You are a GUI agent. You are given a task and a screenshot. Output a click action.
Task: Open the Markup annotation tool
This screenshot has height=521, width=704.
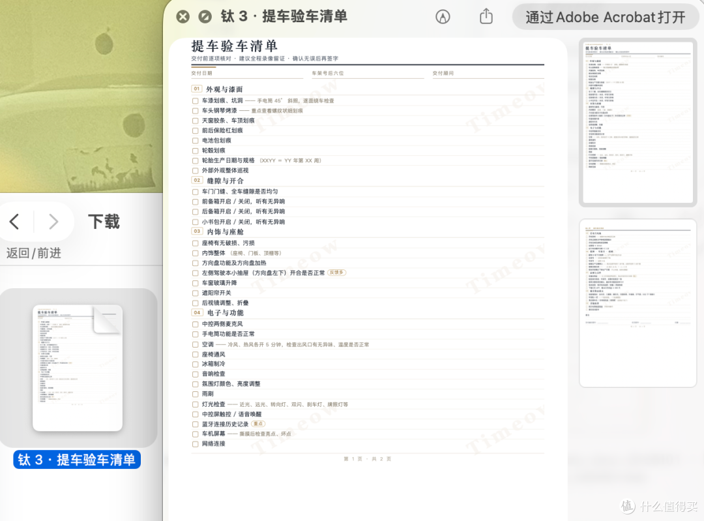443,17
